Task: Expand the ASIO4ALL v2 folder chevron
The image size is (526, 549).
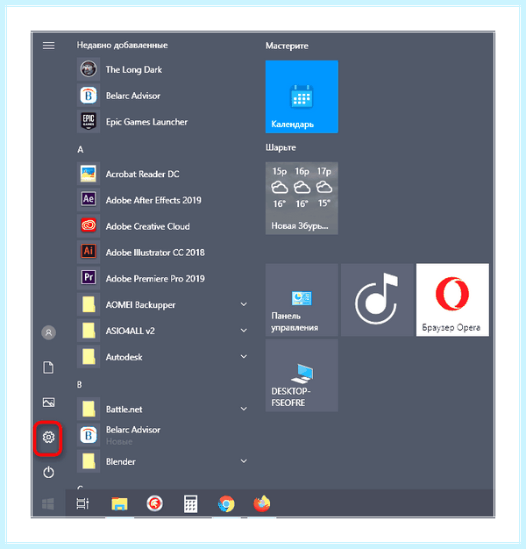Action: pyautogui.click(x=244, y=330)
